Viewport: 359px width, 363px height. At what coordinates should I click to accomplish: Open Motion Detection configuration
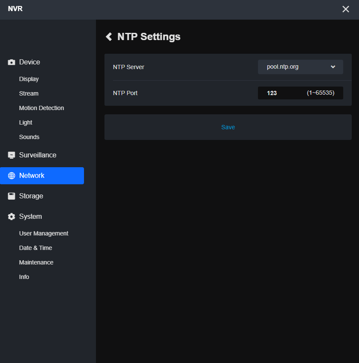pyautogui.click(x=41, y=108)
